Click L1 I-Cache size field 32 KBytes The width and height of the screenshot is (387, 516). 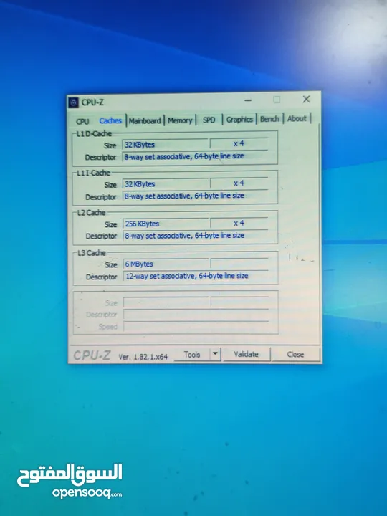click(166, 184)
